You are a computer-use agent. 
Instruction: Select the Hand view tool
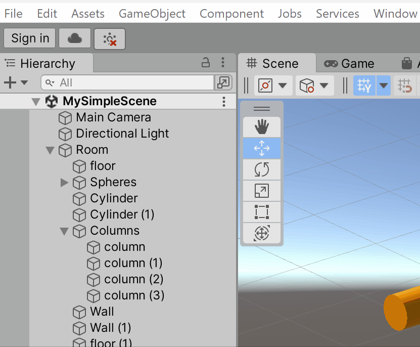[261, 126]
